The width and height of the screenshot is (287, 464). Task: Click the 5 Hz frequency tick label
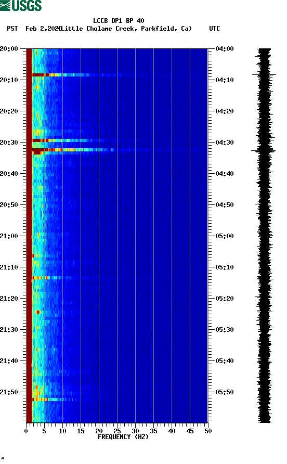click(44, 431)
